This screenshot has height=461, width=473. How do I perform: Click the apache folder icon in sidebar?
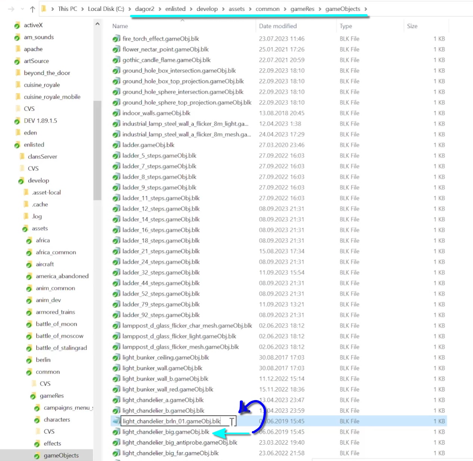[18, 49]
